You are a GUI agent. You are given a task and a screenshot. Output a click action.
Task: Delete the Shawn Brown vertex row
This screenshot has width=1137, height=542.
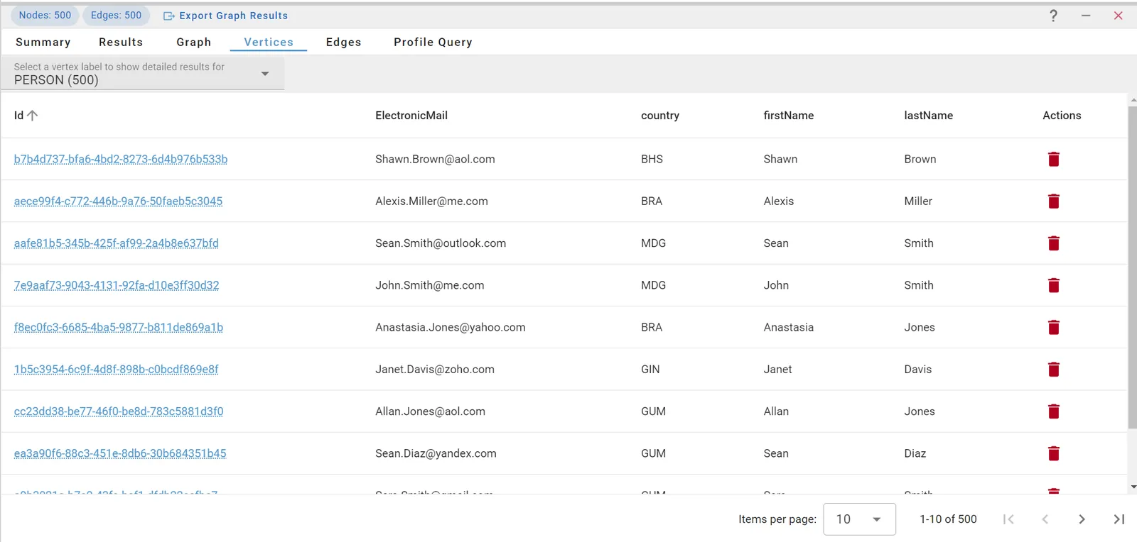pyautogui.click(x=1054, y=159)
